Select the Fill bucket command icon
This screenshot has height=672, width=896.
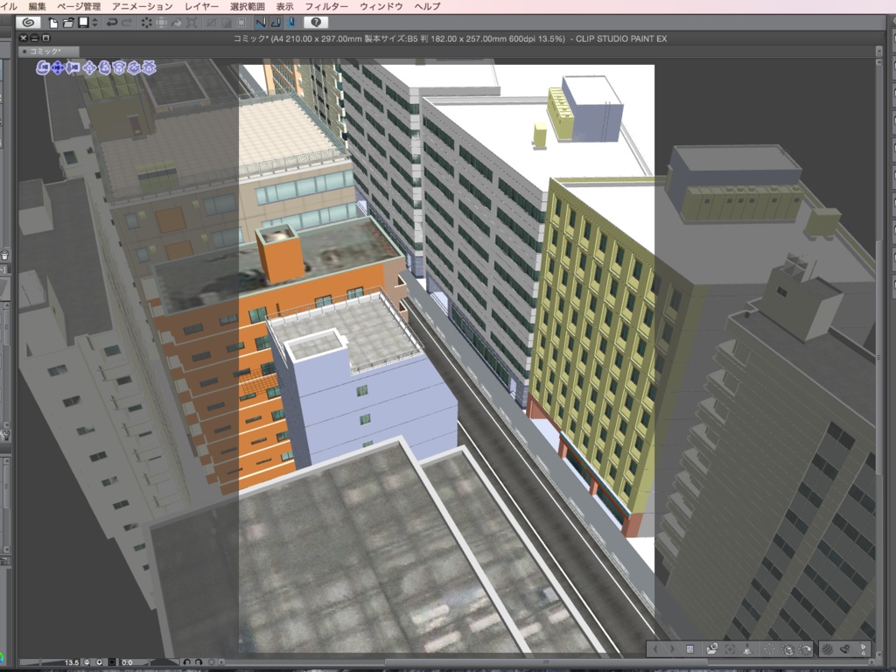click(177, 23)
